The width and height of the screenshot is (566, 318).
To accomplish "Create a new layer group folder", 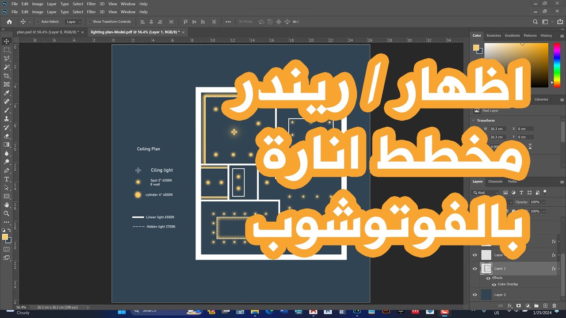I will click(x=536, y=306).
